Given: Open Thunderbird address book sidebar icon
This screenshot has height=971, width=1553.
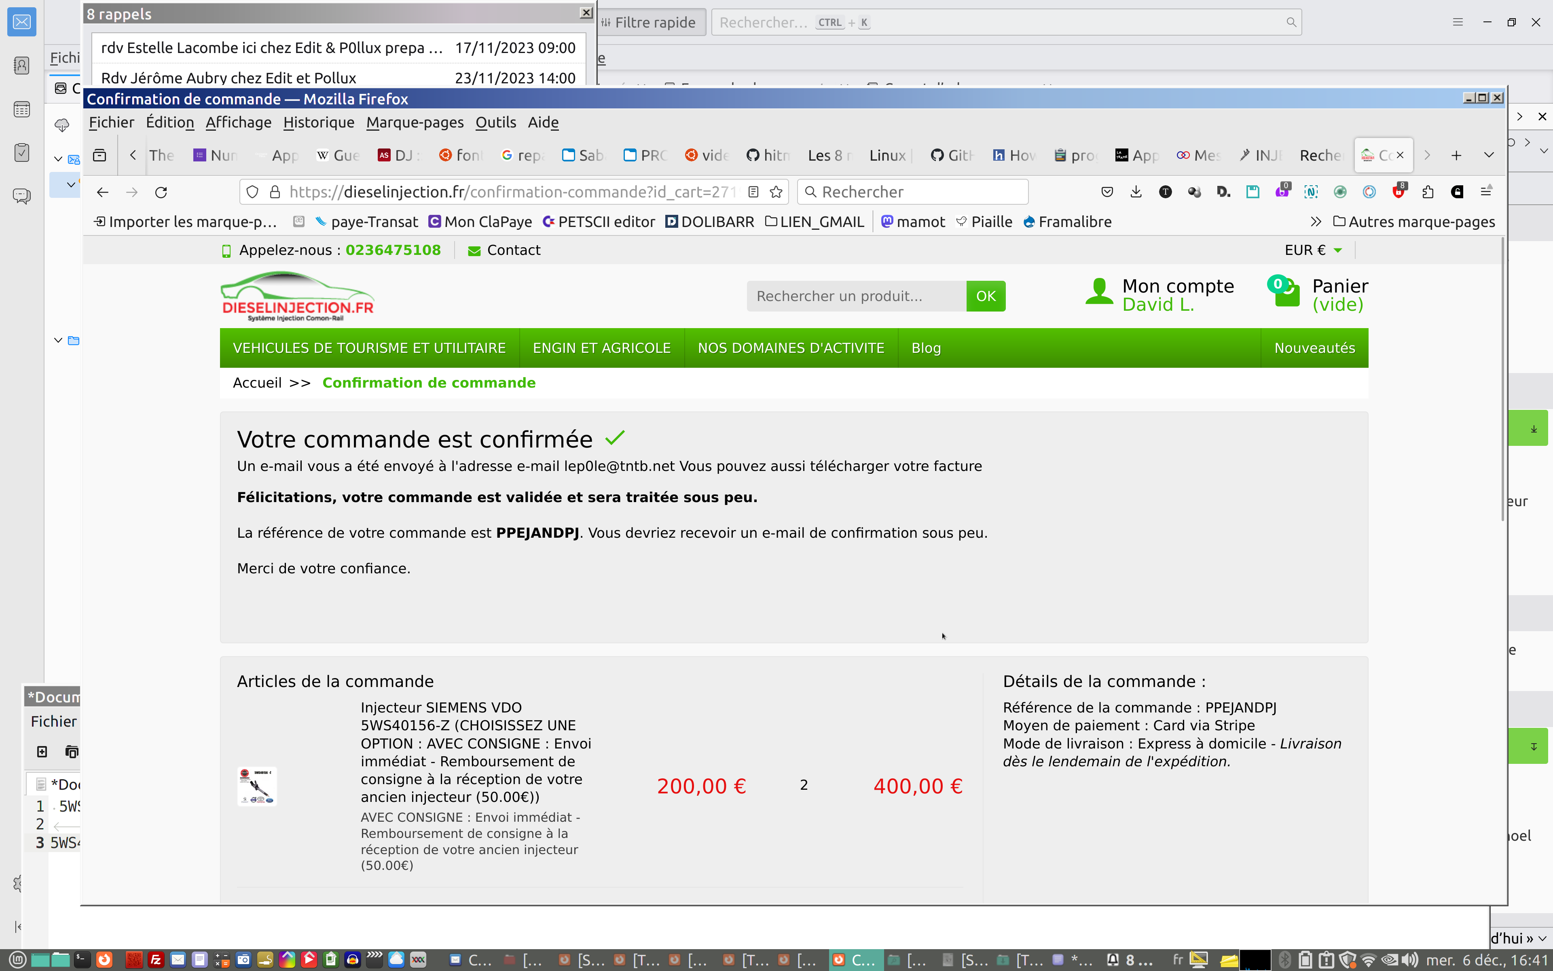Looking at the screenshot, I should tap(22, 66).
